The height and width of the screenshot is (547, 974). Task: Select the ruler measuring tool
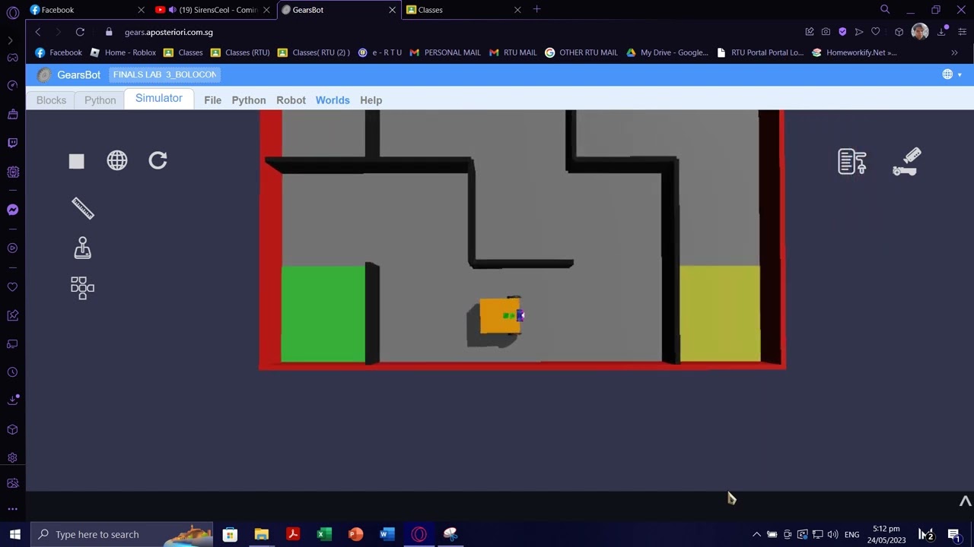coord(82,208)
